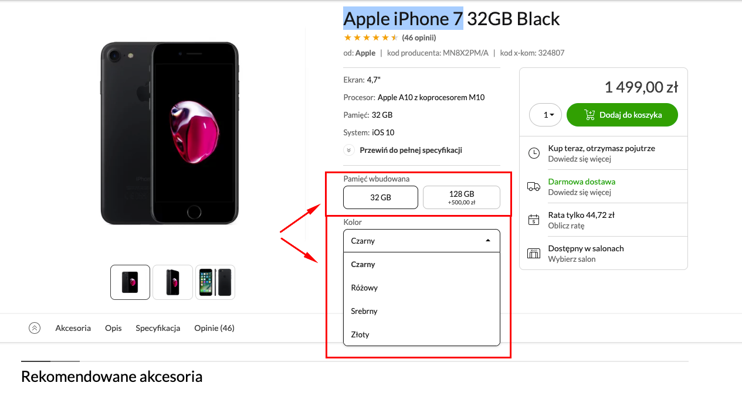Click the installment calculator icon
Viewport: 742px width, 393px height.
[x=534, y=220]
